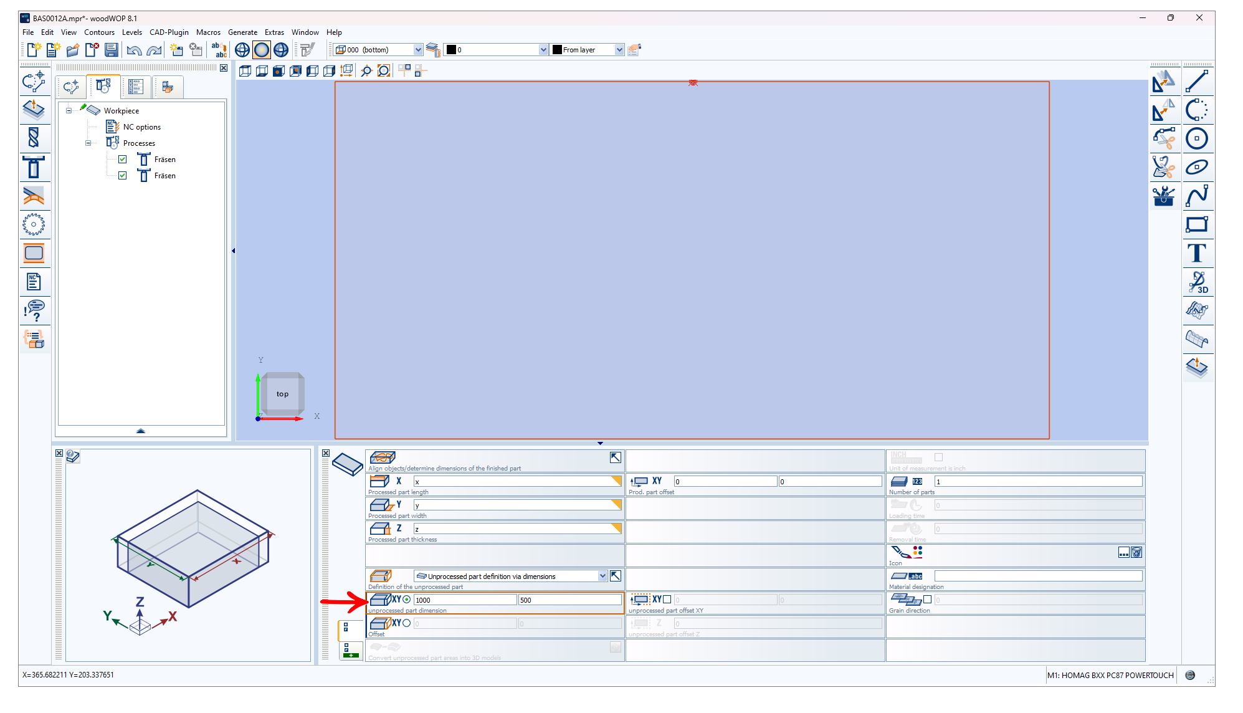Click the From layer black color swatch
This screenshot has height=713, width=1243.
click(558, 50)
